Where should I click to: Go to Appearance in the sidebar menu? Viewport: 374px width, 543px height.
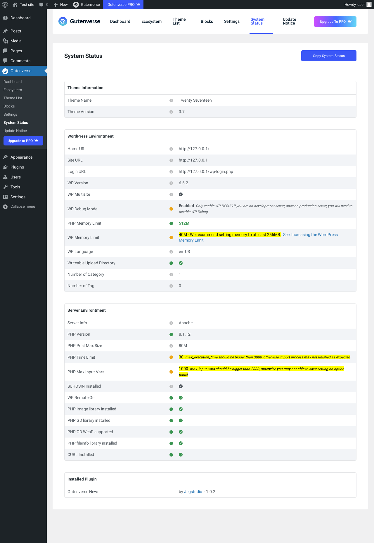click(21, 157)
